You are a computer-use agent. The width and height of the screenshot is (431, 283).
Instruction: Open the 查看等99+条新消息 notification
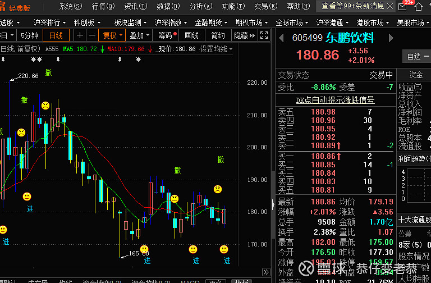point(353,6)
